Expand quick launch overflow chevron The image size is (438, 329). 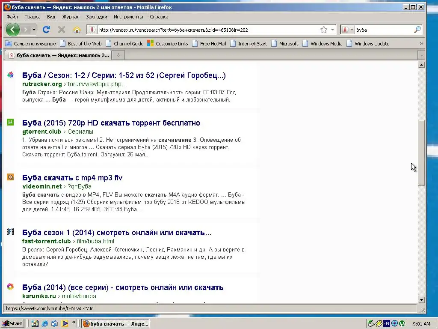(74, 322)
